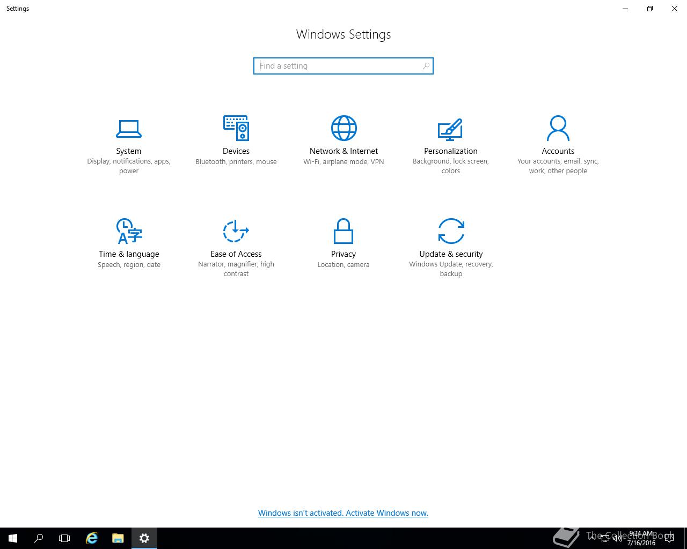Open the volume speaker tray icon
Screen dimensions: 687x549
pos(618,538)
